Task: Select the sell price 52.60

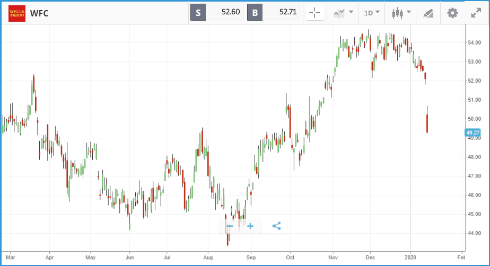Action: click(231, 12)
